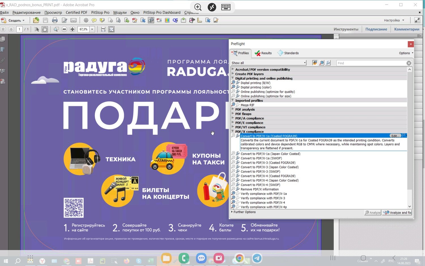The width and height of the screenshot is (425, 266).
Task: Click the Find input field in Preflight
Action: click(371, 63)
